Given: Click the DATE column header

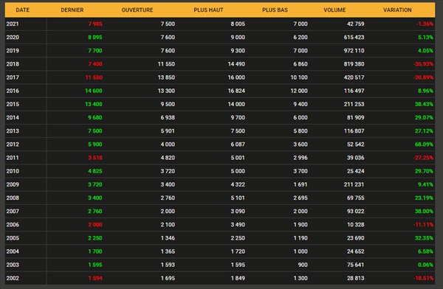Looking at the screenshot, I should click(x=23, y=10).
